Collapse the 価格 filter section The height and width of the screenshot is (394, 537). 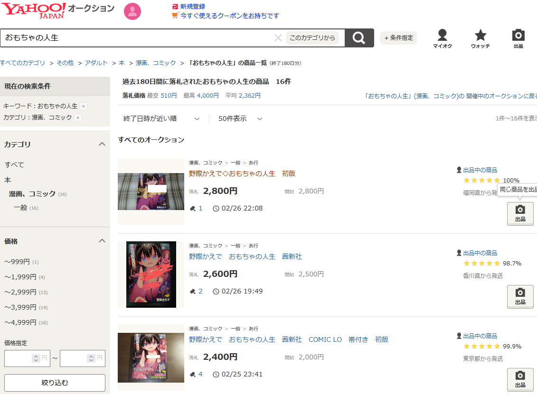[x=102, y=241]
